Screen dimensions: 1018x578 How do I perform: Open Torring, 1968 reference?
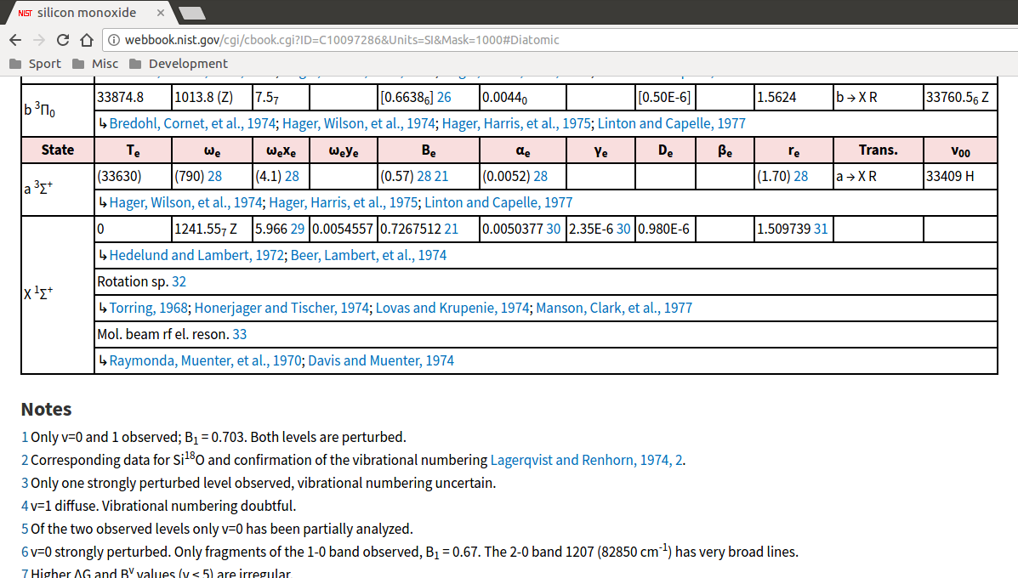point(149,308)
